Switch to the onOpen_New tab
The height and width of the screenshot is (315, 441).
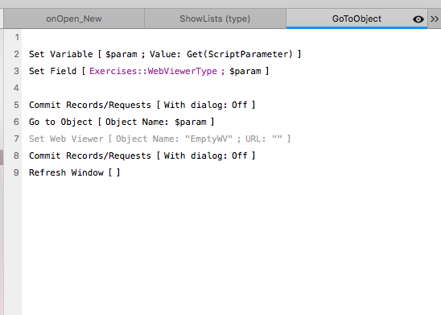coord(74,19)
